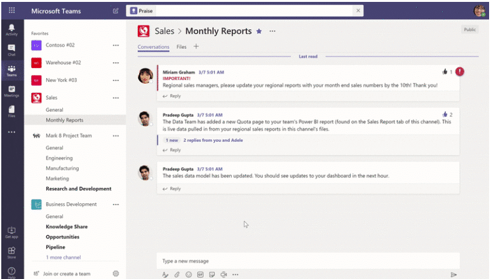Image resolution: width=491 pixels, height=279 pixels.
Task: Open the Format text options
Action: tap(165, 275)
